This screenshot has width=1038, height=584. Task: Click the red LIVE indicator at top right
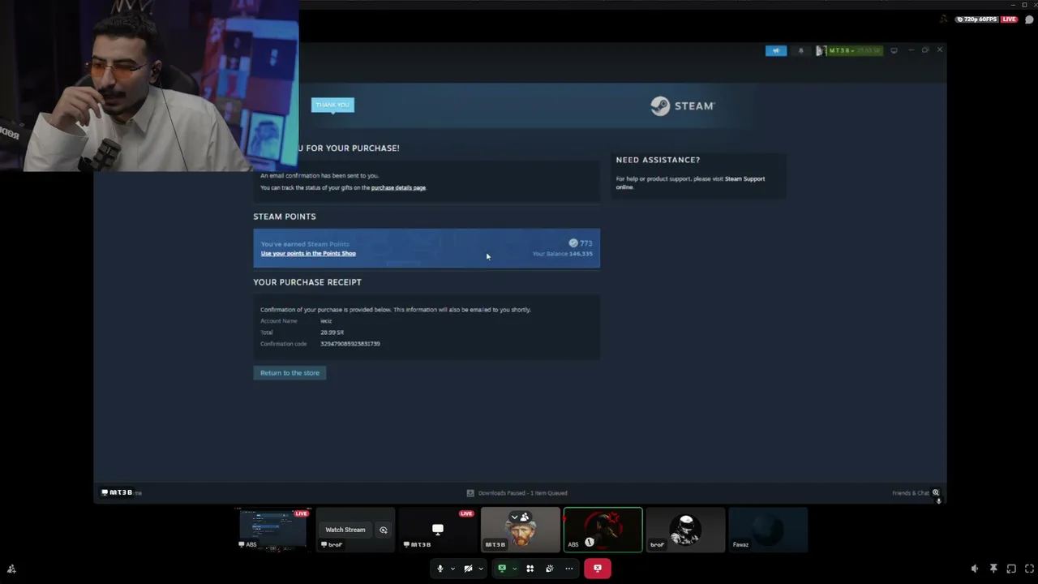pos(1009,19)
